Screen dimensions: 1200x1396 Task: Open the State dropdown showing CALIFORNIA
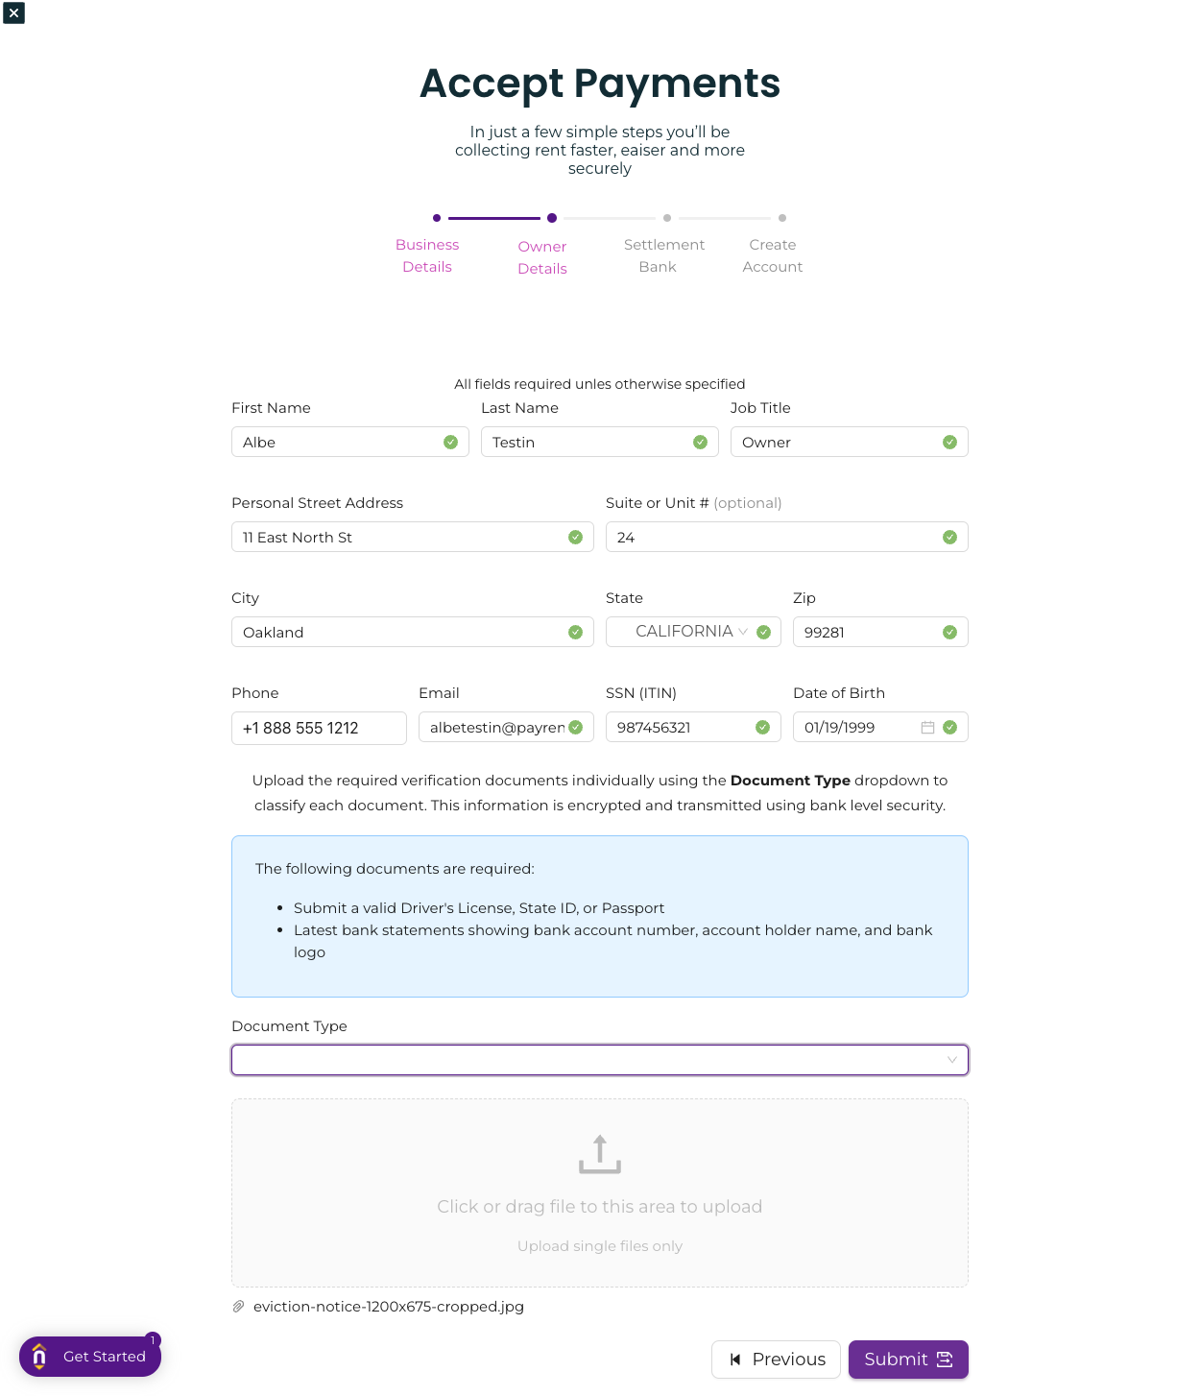click(x=693, y=632)
